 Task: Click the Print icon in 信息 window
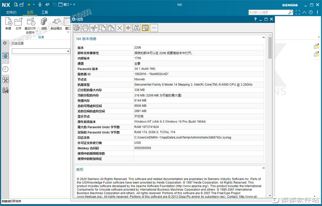86,28
